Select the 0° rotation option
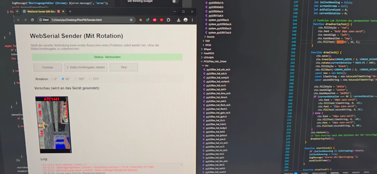Image resolution: width=377 pixels, height=174 pixels. pyautogui.click(x=52, y=79)
